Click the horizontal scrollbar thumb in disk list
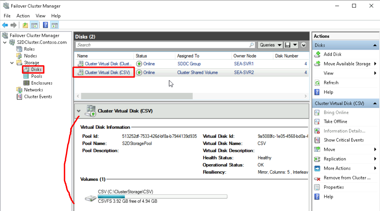Screen dimensions: 380x211 click(x=137, y=96)
